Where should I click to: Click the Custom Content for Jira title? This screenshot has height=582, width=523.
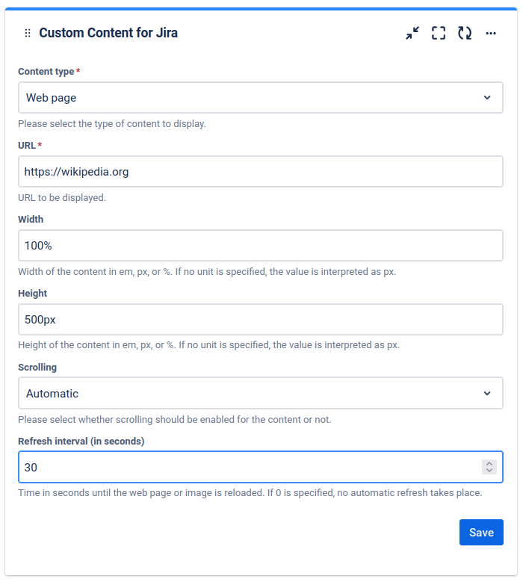click(x=108, y=33)
